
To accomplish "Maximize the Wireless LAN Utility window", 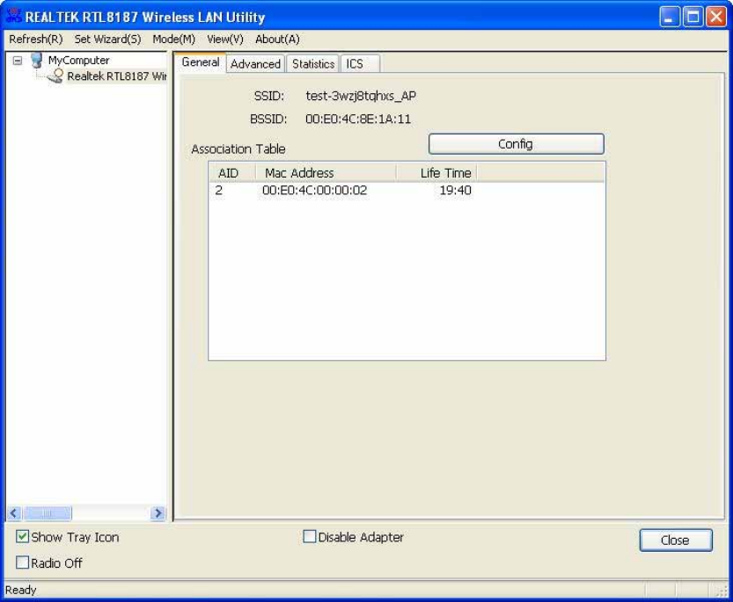I will [693, 18].
